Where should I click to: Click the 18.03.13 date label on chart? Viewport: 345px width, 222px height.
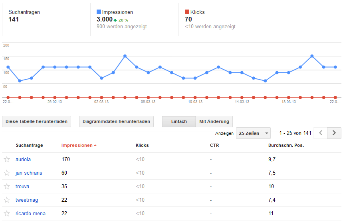(289, 102)
